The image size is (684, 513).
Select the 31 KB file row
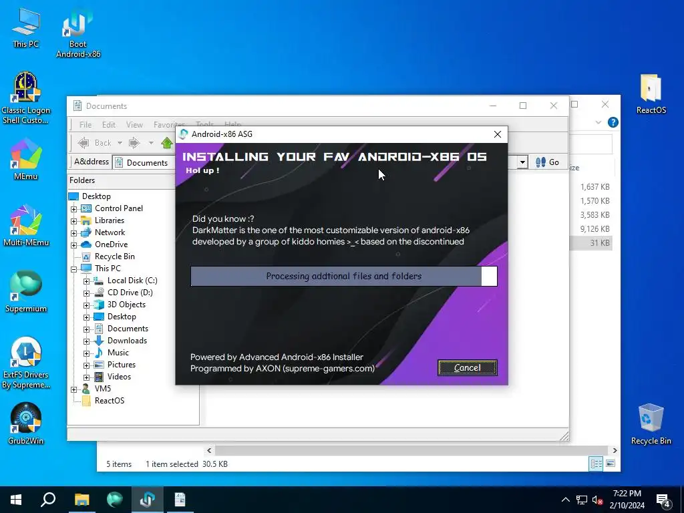tap(591, 243)
